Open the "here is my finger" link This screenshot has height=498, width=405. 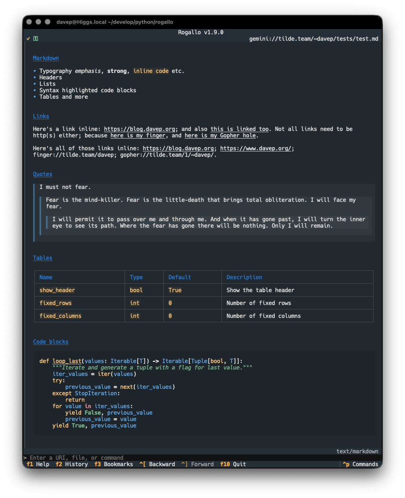pos(138,135)
